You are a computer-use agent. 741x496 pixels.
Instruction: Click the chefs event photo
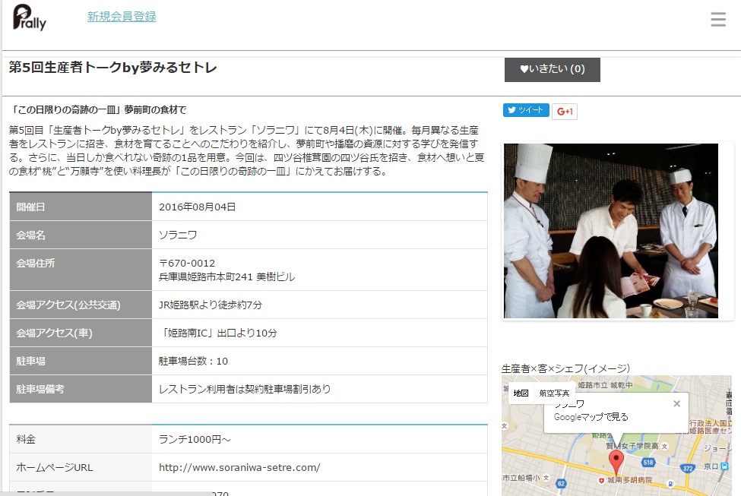coord(611,230)
